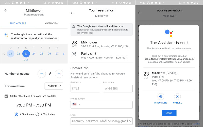Pick date 26 in the calendar strip
This screenshot has height=127, width=203.
coord(49,54)
